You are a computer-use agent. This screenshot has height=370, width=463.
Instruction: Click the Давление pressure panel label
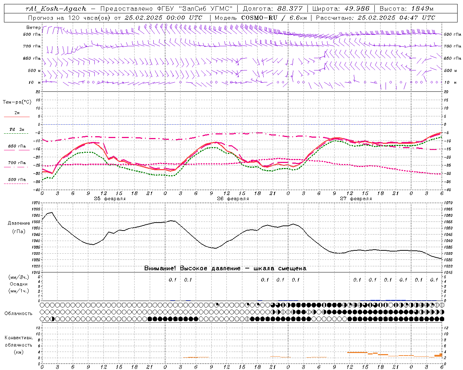(x=18, y=223)
